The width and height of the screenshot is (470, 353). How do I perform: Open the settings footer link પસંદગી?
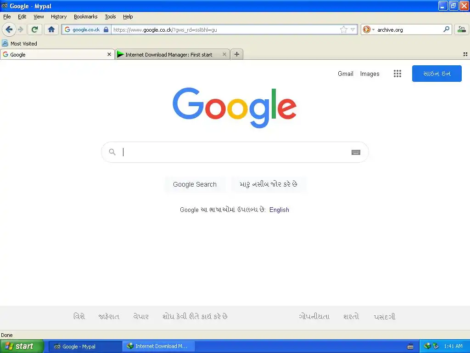click(x=385, y=316)
